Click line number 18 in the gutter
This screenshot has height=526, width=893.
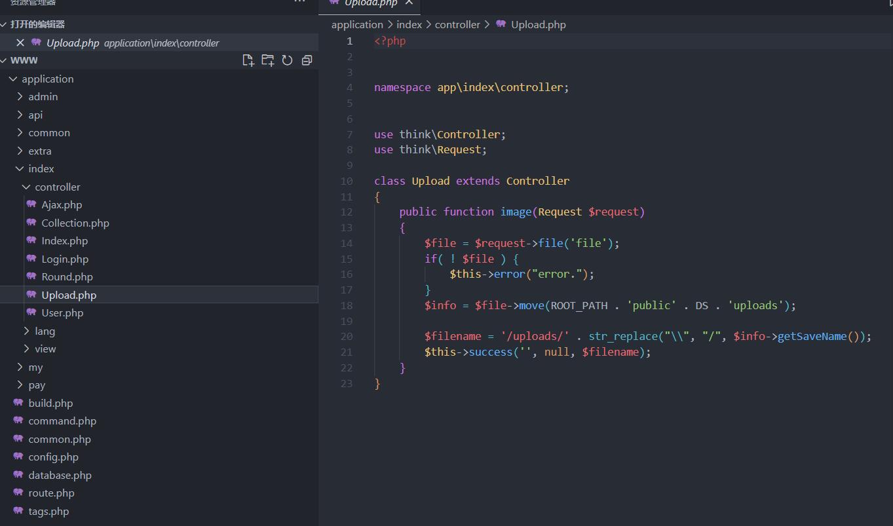point(347,305)
